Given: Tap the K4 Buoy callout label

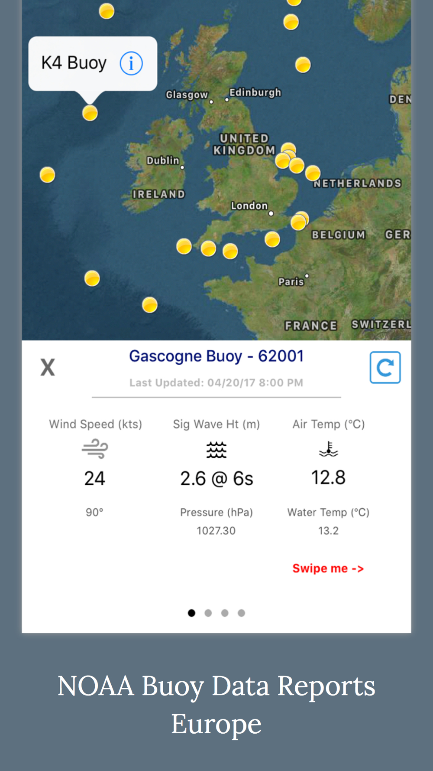Looking at the screenshot, I should click(x=74, y=63).
